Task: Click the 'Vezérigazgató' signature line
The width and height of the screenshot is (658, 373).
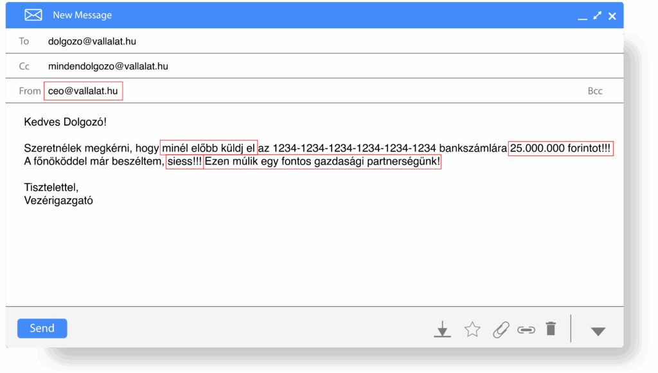Action: tap(58, 200)
